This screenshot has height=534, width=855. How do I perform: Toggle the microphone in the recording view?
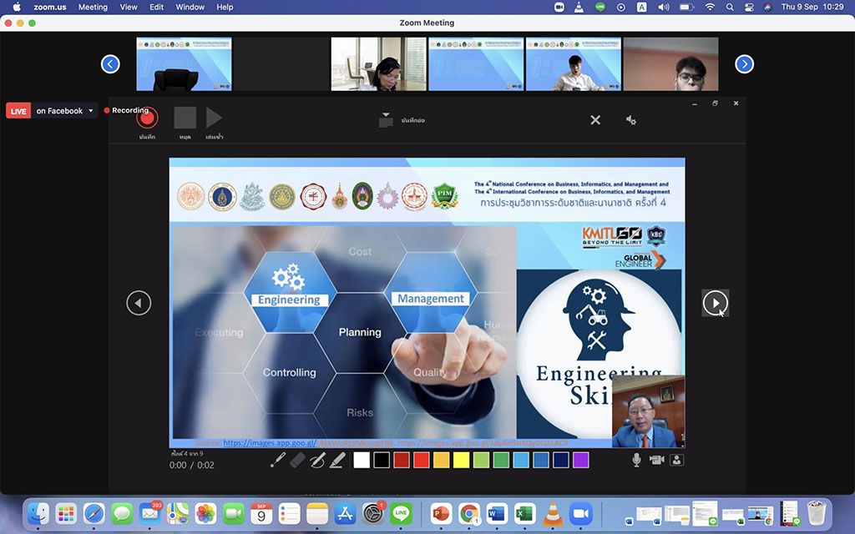636,460
